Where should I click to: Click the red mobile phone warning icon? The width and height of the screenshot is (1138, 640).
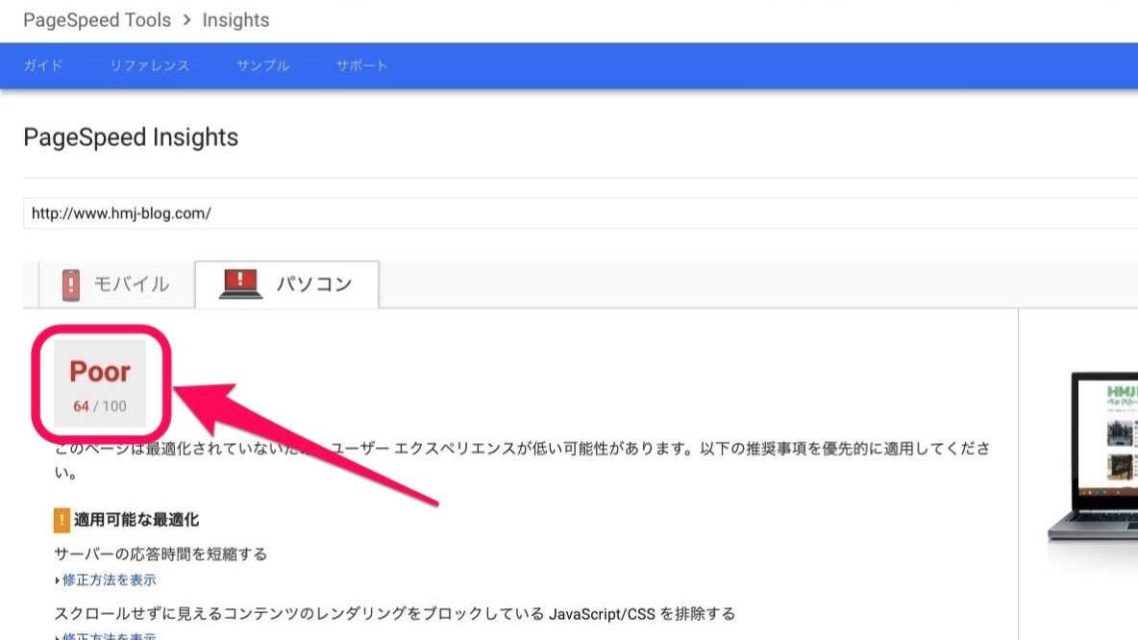pyautogui.click(x=71, y=284)
